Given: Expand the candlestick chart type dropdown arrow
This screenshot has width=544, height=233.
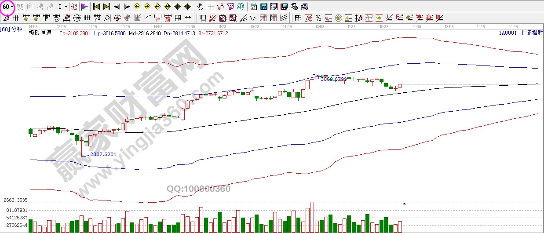Looking at the screenshot, I should click(x=66, y=7).
